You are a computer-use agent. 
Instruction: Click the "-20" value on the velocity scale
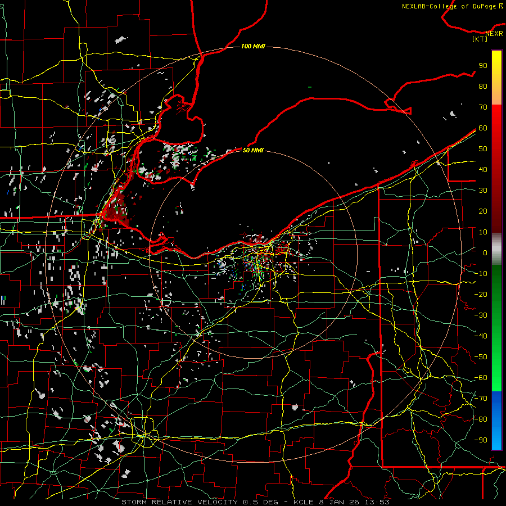(481, 295)
